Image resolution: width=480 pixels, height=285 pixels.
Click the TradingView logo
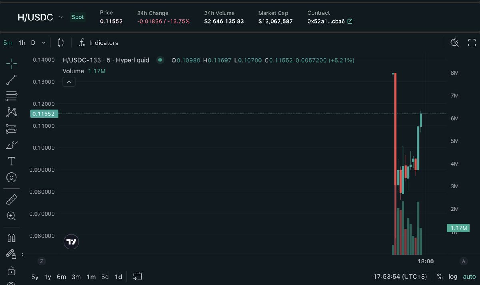coord(72,242)
